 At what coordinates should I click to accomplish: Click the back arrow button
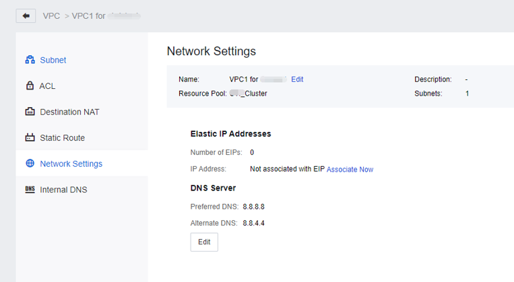tap(26, 15)
